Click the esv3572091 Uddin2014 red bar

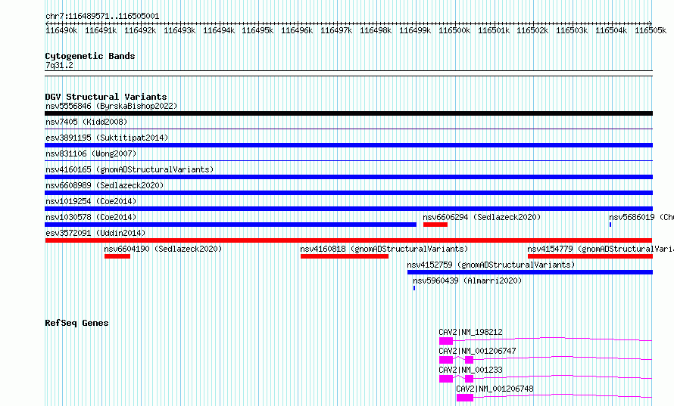348,240
